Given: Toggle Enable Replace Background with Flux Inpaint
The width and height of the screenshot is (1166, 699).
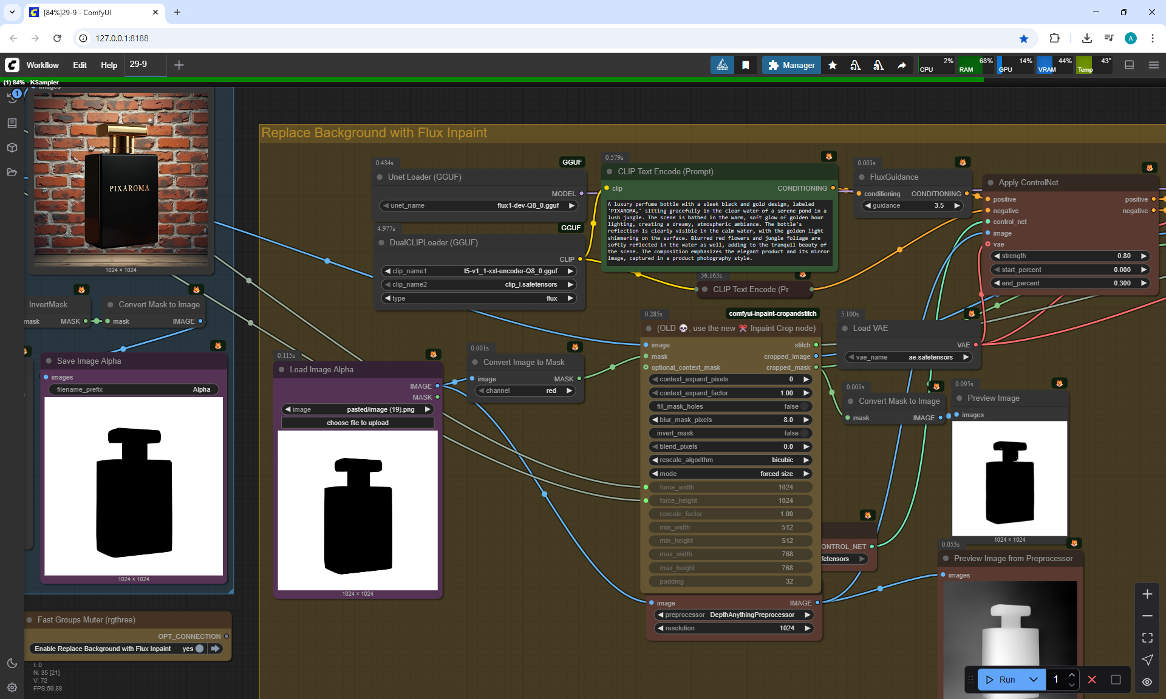Looking at the screenshot, I should click(x=199, y=649).
